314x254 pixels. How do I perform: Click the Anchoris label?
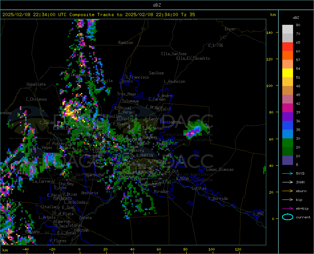(90, 193)
